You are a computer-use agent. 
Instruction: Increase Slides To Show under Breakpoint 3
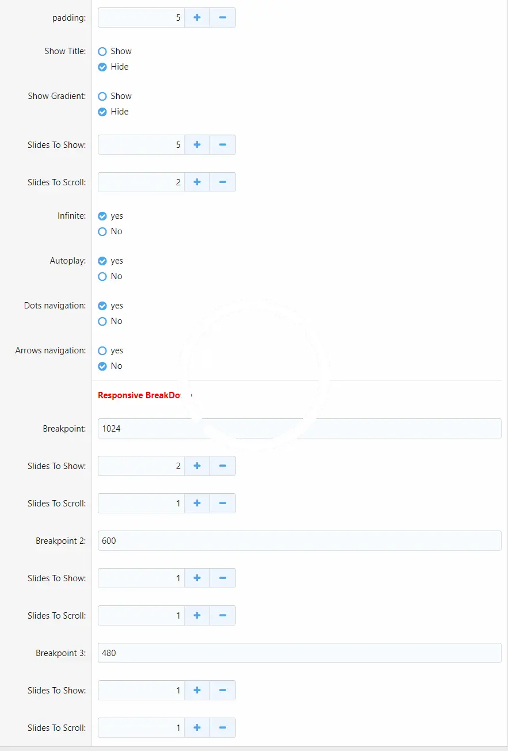click(197, 691)
